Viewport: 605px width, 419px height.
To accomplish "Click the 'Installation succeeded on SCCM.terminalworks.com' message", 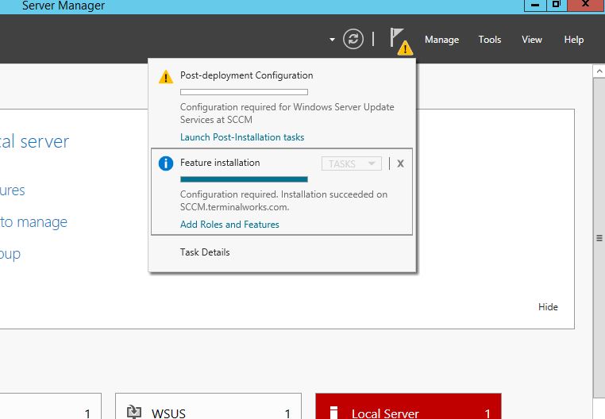I will click(283, 200).
